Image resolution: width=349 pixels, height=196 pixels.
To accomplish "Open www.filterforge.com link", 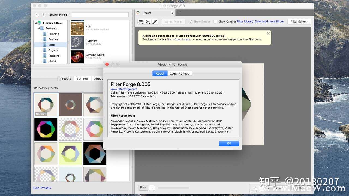I will coord(124,89).
